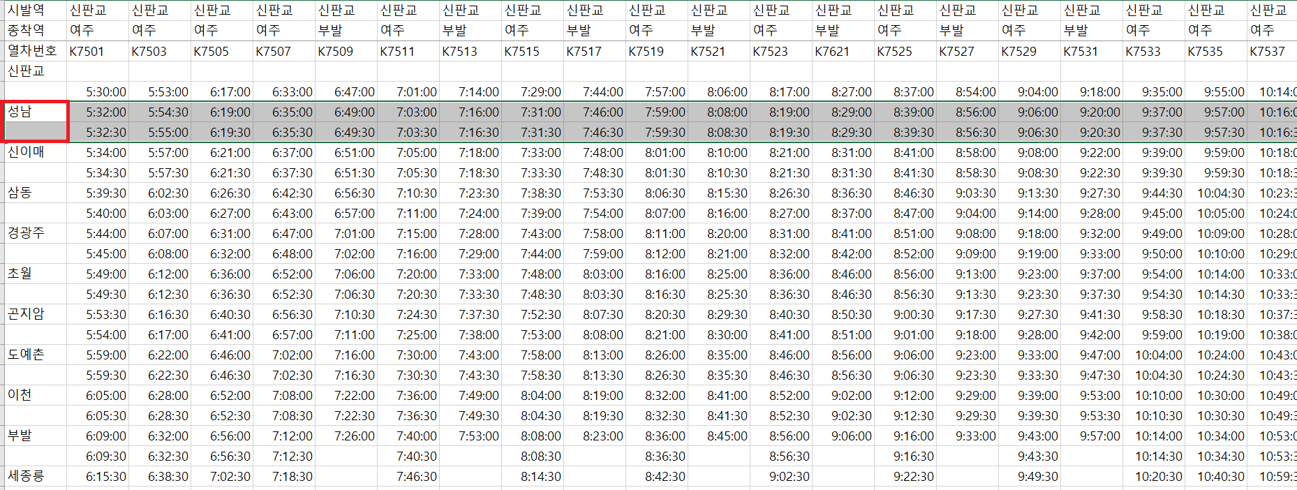
Task: Click the 부발 destination cell above K7509
Action: [346, 31]
